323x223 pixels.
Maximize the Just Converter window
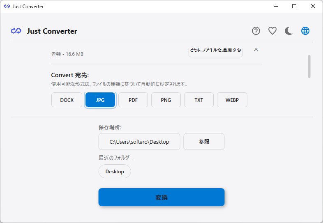tap(294, 7)
